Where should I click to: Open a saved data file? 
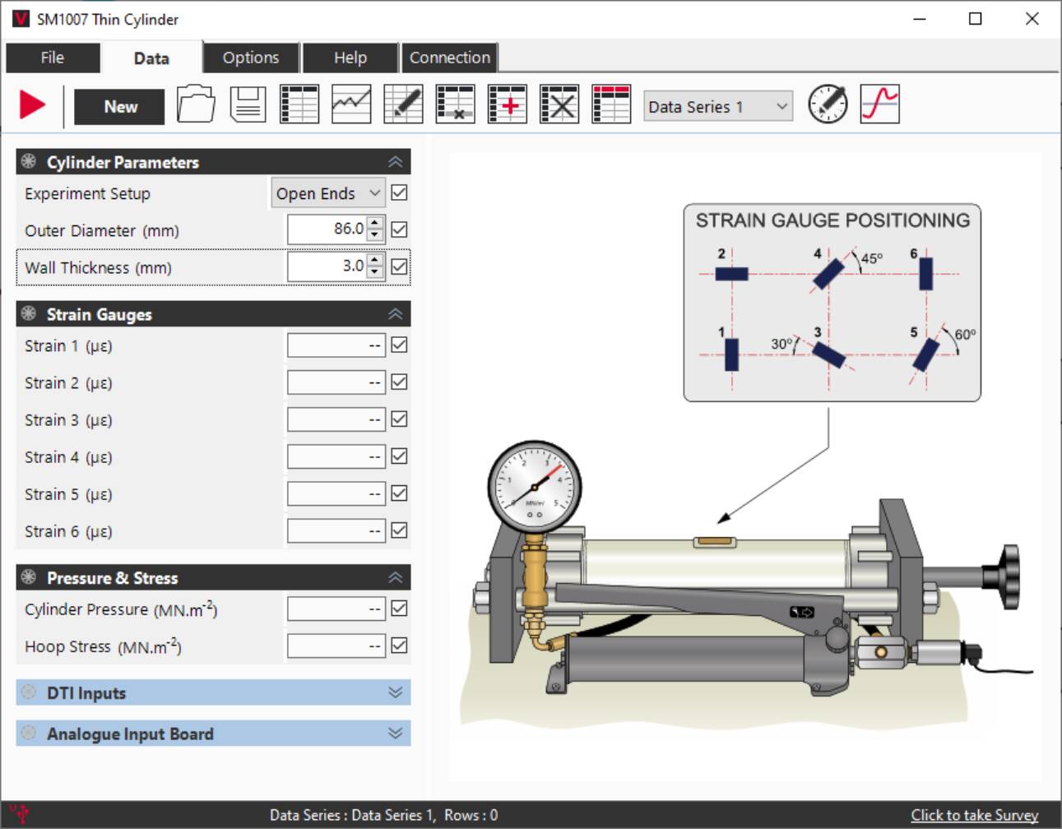pos(196,104)
